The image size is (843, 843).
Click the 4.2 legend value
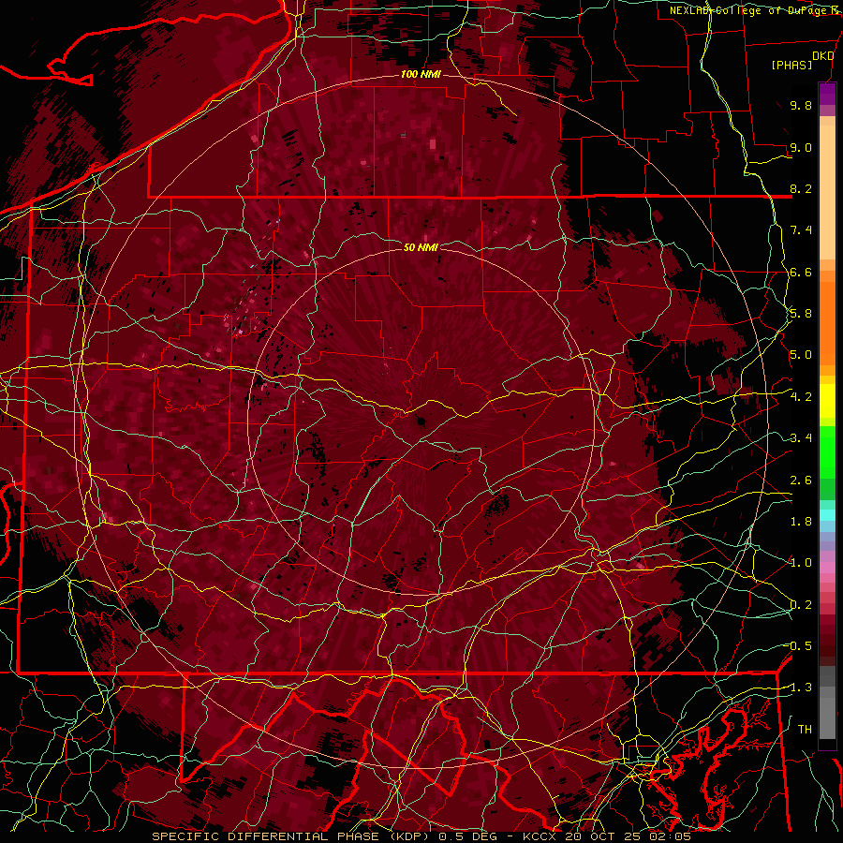point(801,397)
